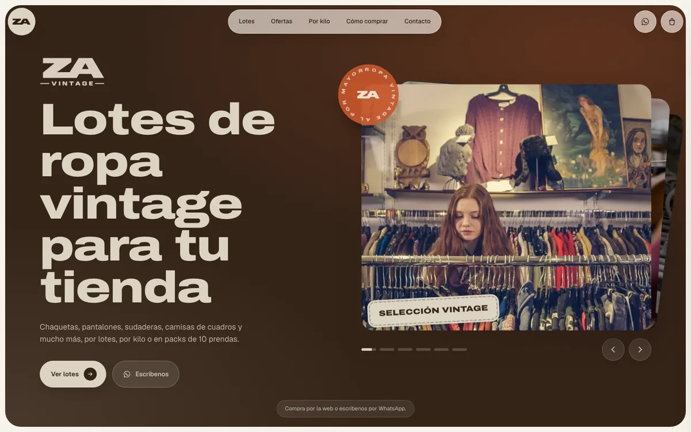The image size is (691, 432).
Task: Open the Ofertas nav item
Action: 282,21
